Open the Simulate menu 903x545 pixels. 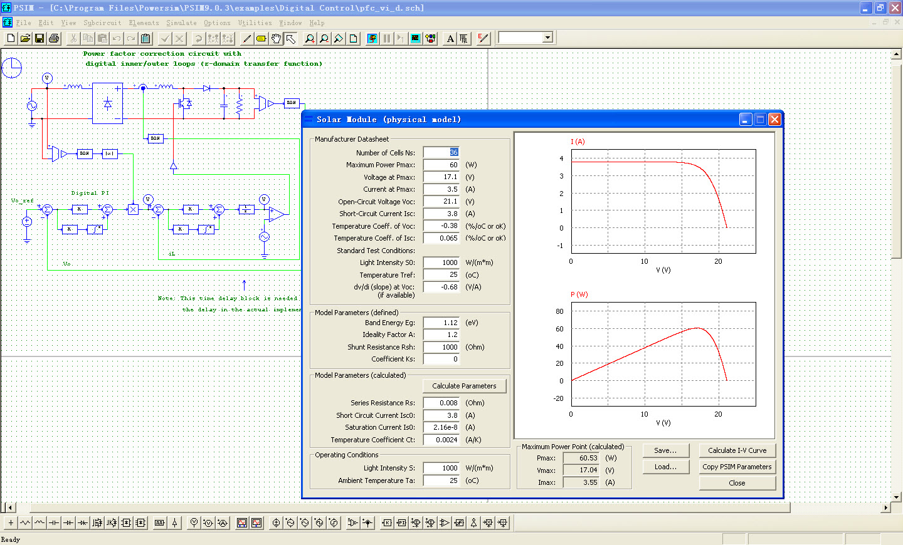point(181,23)
